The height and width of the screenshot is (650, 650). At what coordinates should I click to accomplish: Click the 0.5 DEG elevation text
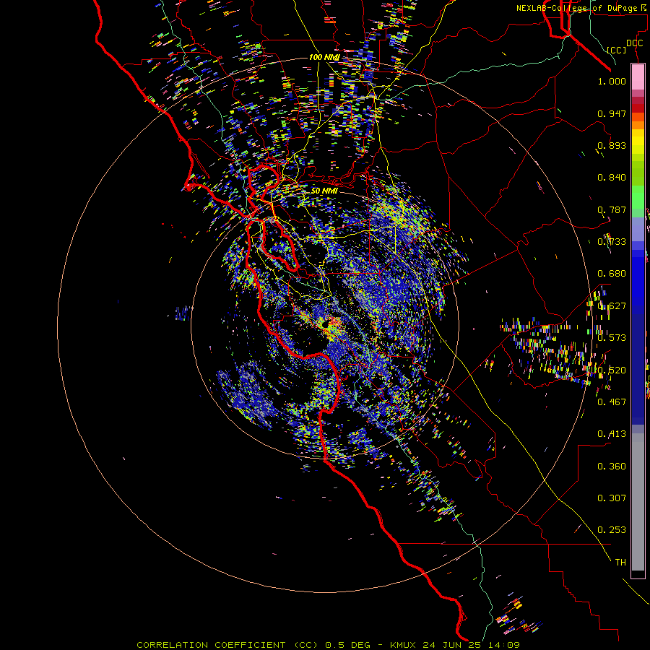[x=347, y=645]
